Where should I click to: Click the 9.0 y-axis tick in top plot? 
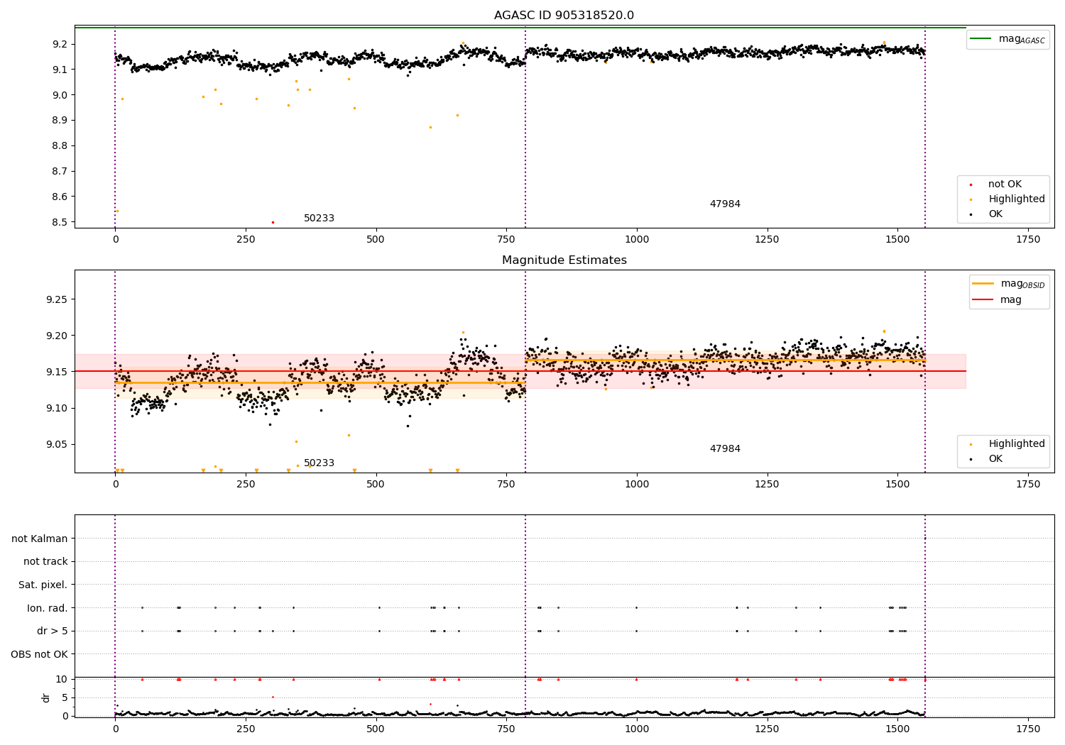click(60, 95)
